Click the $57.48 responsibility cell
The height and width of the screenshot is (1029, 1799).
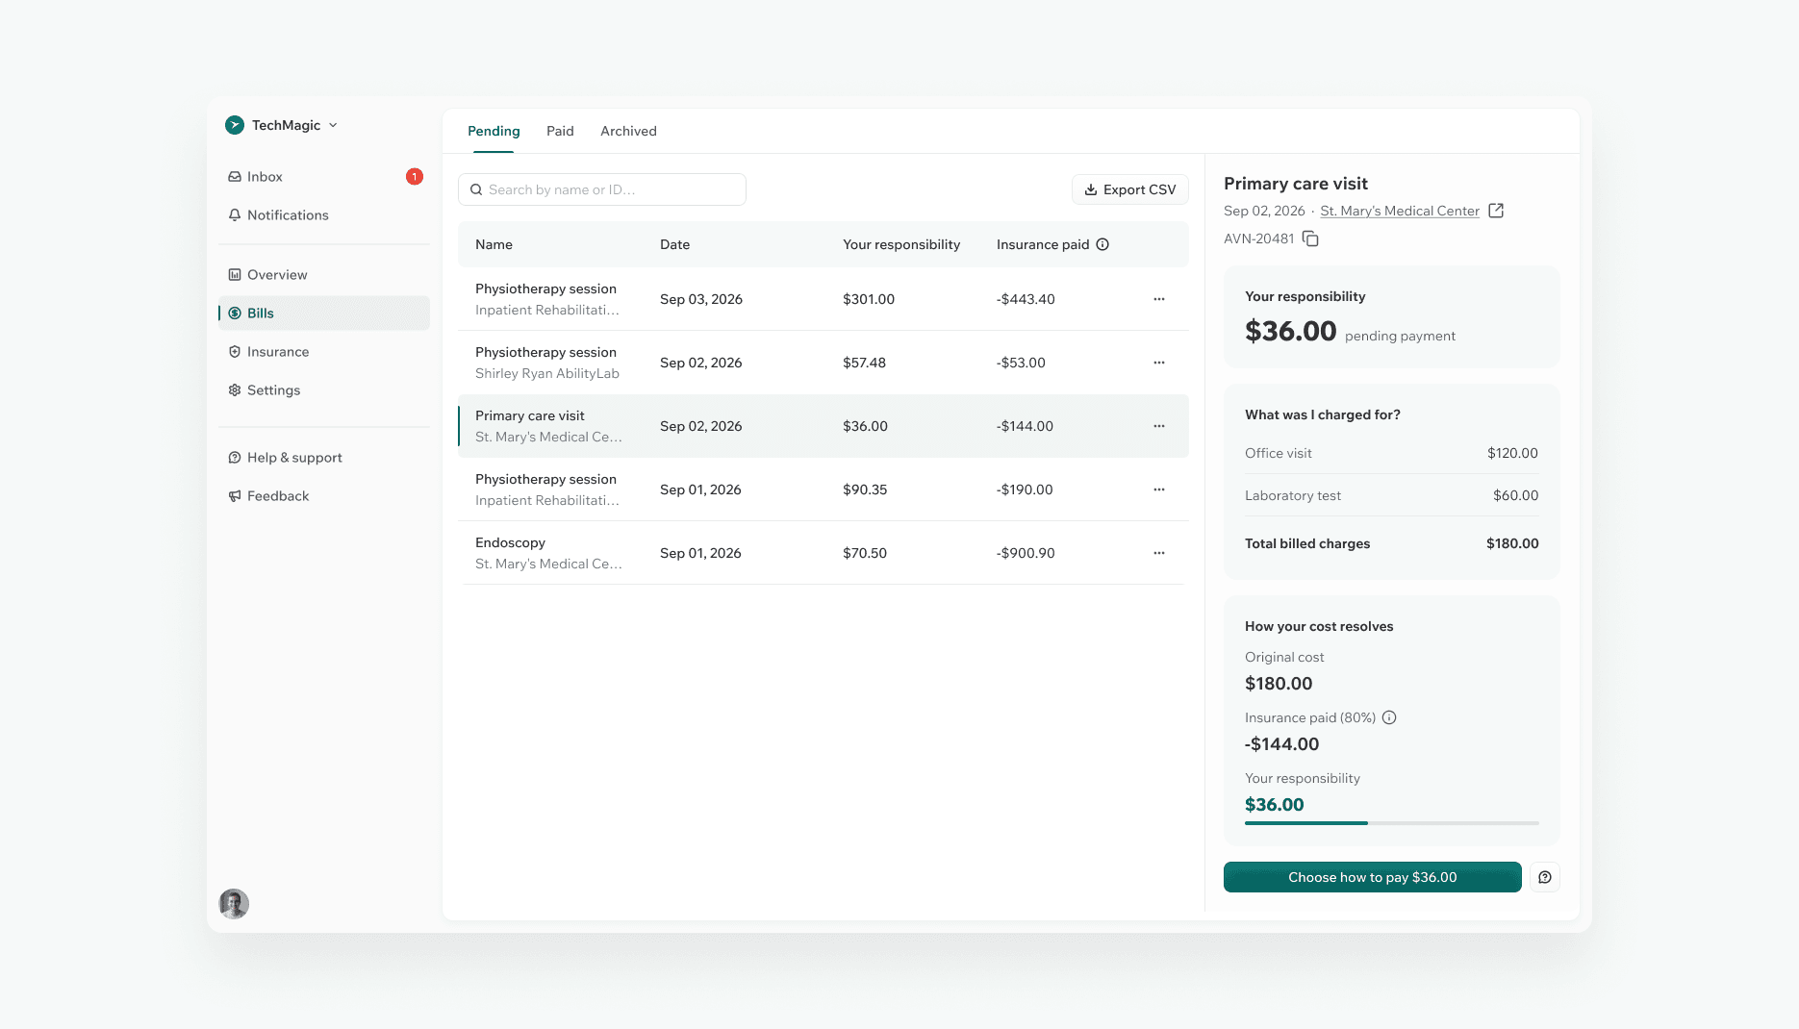coord(864,363)
